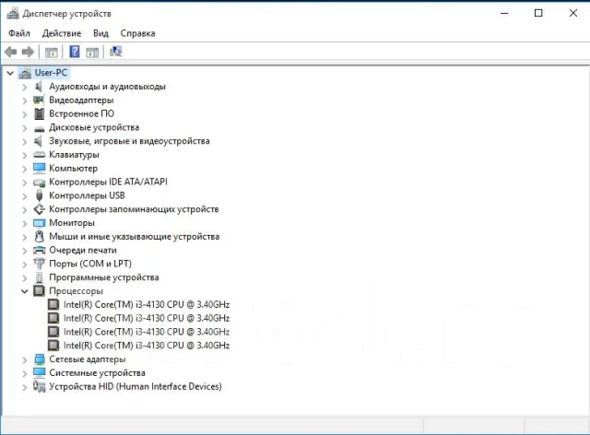Select the last Intel Core i3-4130 processor entry
The width and height of the screenshot is (590, 435).
(147, 345)
